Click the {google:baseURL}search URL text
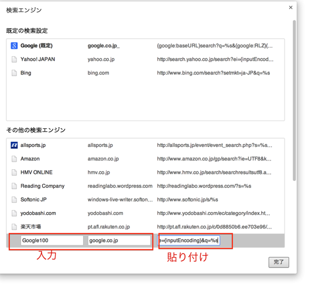The image size is (322, 284). (215, 46)
